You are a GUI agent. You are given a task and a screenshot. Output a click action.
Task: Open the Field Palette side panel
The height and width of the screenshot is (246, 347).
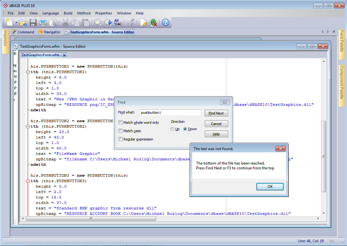342,44
